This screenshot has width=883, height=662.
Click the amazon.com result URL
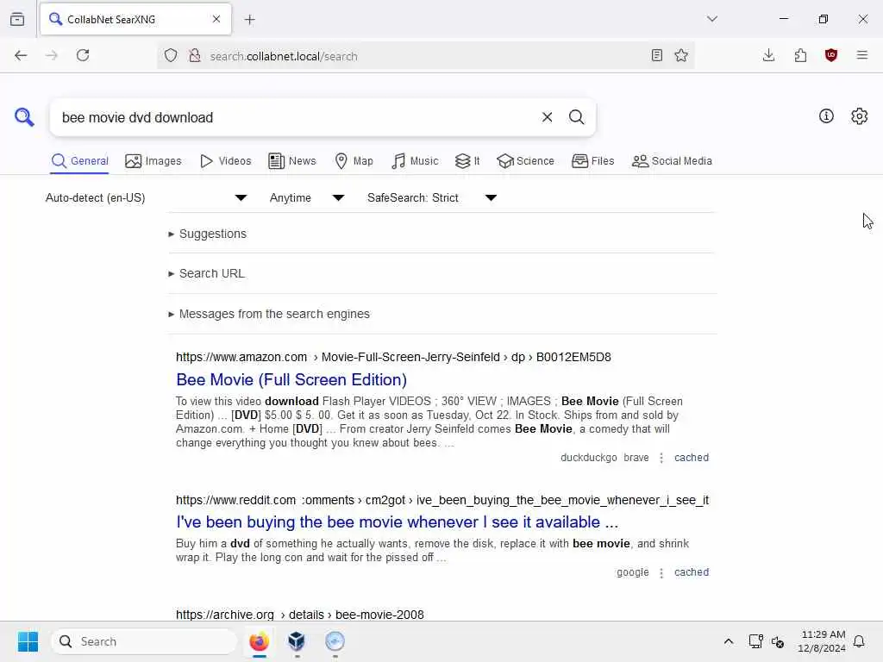click(393, 358)
